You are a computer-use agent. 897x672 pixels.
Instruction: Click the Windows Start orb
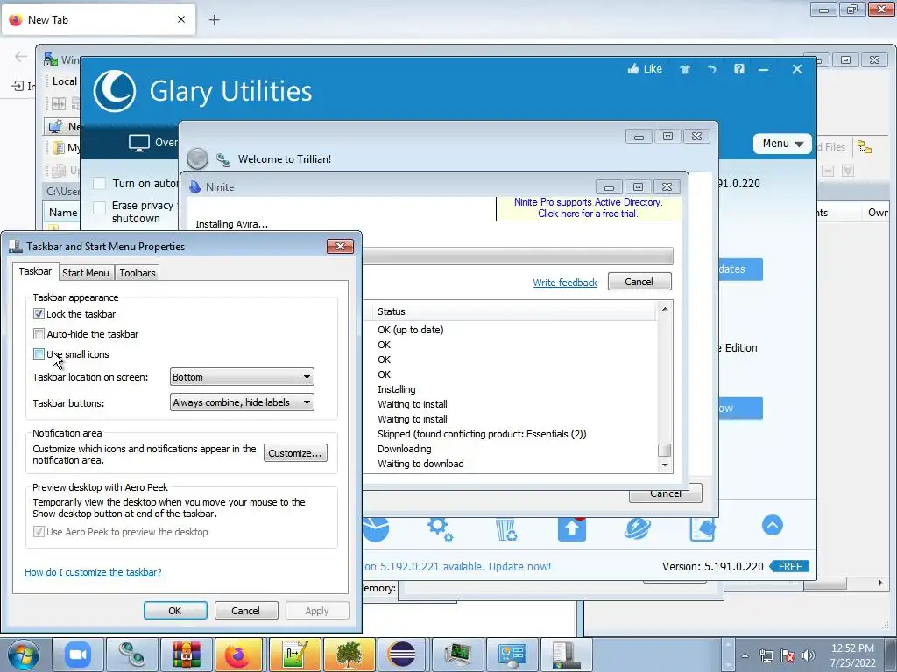(x=24, y=654)
